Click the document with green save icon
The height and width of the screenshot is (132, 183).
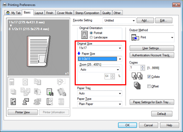(50, 92)
